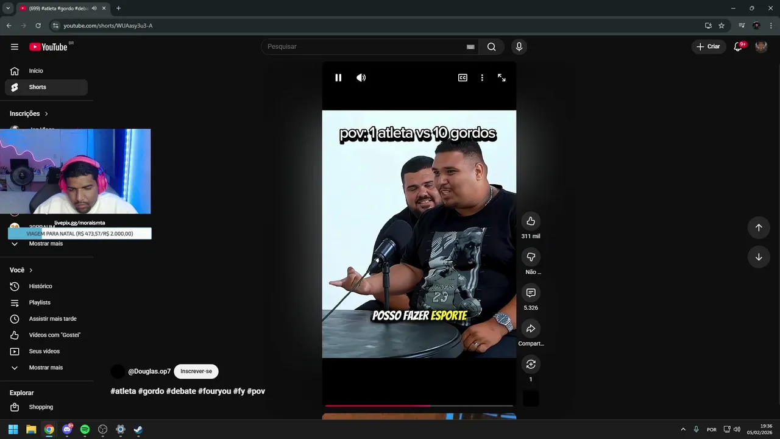Open File Explorer from the taskbar
The image size is (780, 439).
click(x=31, y=429)
